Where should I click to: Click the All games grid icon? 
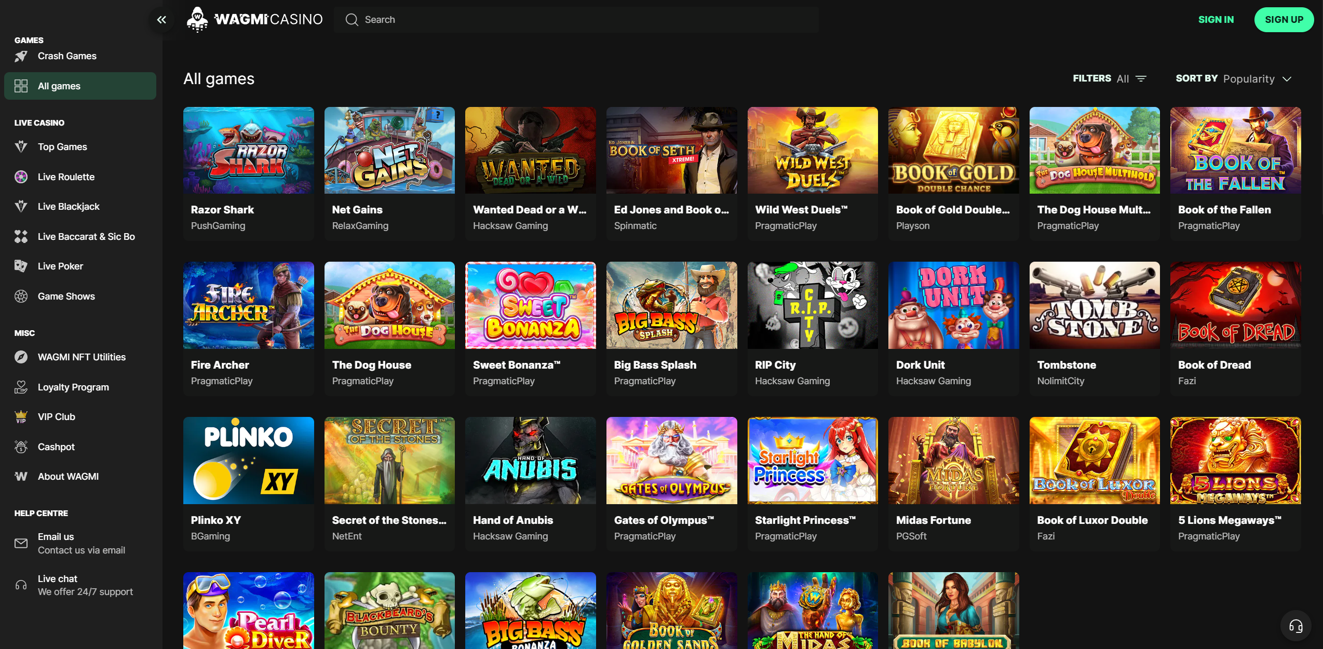click(x=21, y=86)
